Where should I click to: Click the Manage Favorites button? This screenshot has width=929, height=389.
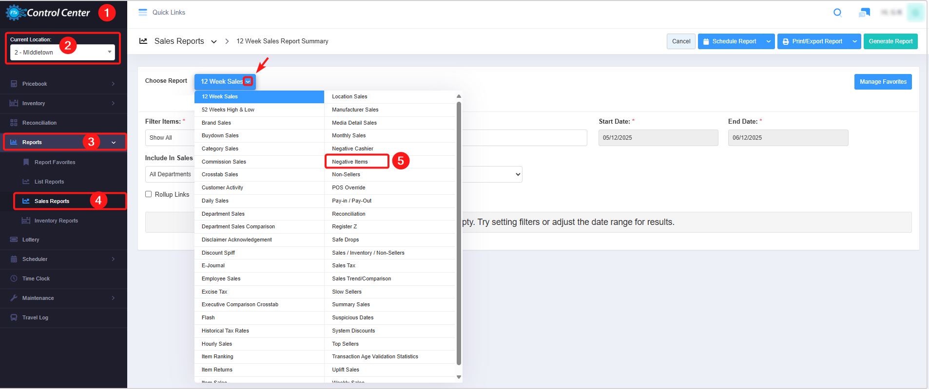[883, 82]
